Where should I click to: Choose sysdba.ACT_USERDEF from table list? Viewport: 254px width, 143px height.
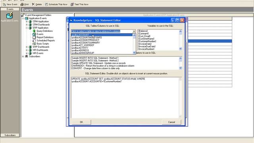pos(102,45)
